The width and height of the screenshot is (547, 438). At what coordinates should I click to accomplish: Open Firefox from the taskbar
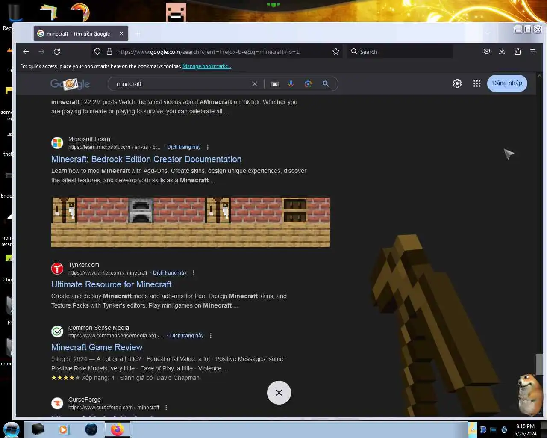[x=117, y=429]
